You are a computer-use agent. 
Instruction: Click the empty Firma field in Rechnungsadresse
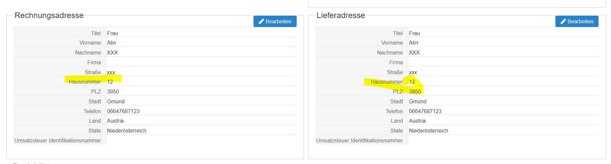click(201, 63)
